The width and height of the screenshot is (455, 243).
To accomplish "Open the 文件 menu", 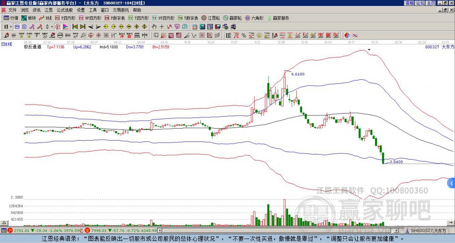I will [x=12, y=10].
